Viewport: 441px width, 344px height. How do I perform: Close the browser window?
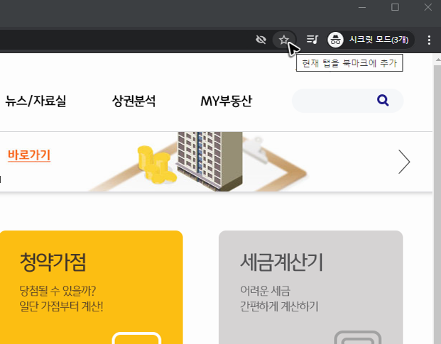428,7
